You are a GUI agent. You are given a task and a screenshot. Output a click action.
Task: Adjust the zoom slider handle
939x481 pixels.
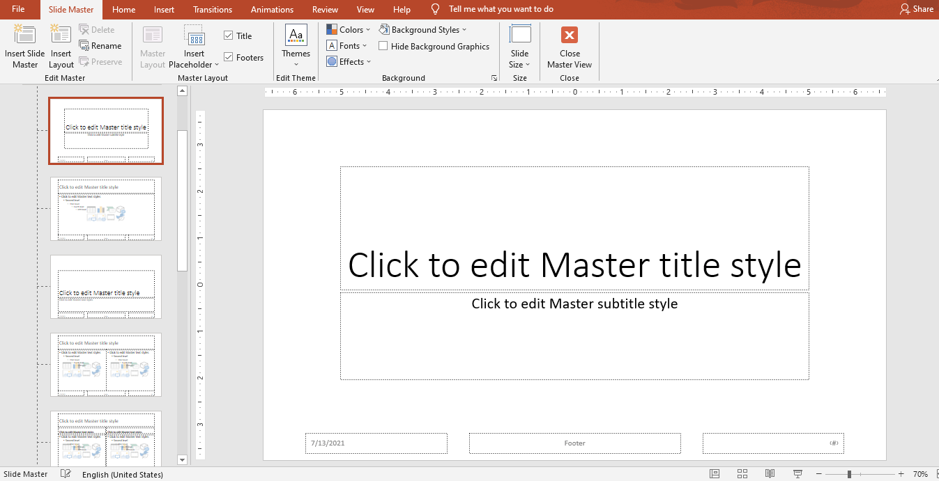[x=849, y=474]
